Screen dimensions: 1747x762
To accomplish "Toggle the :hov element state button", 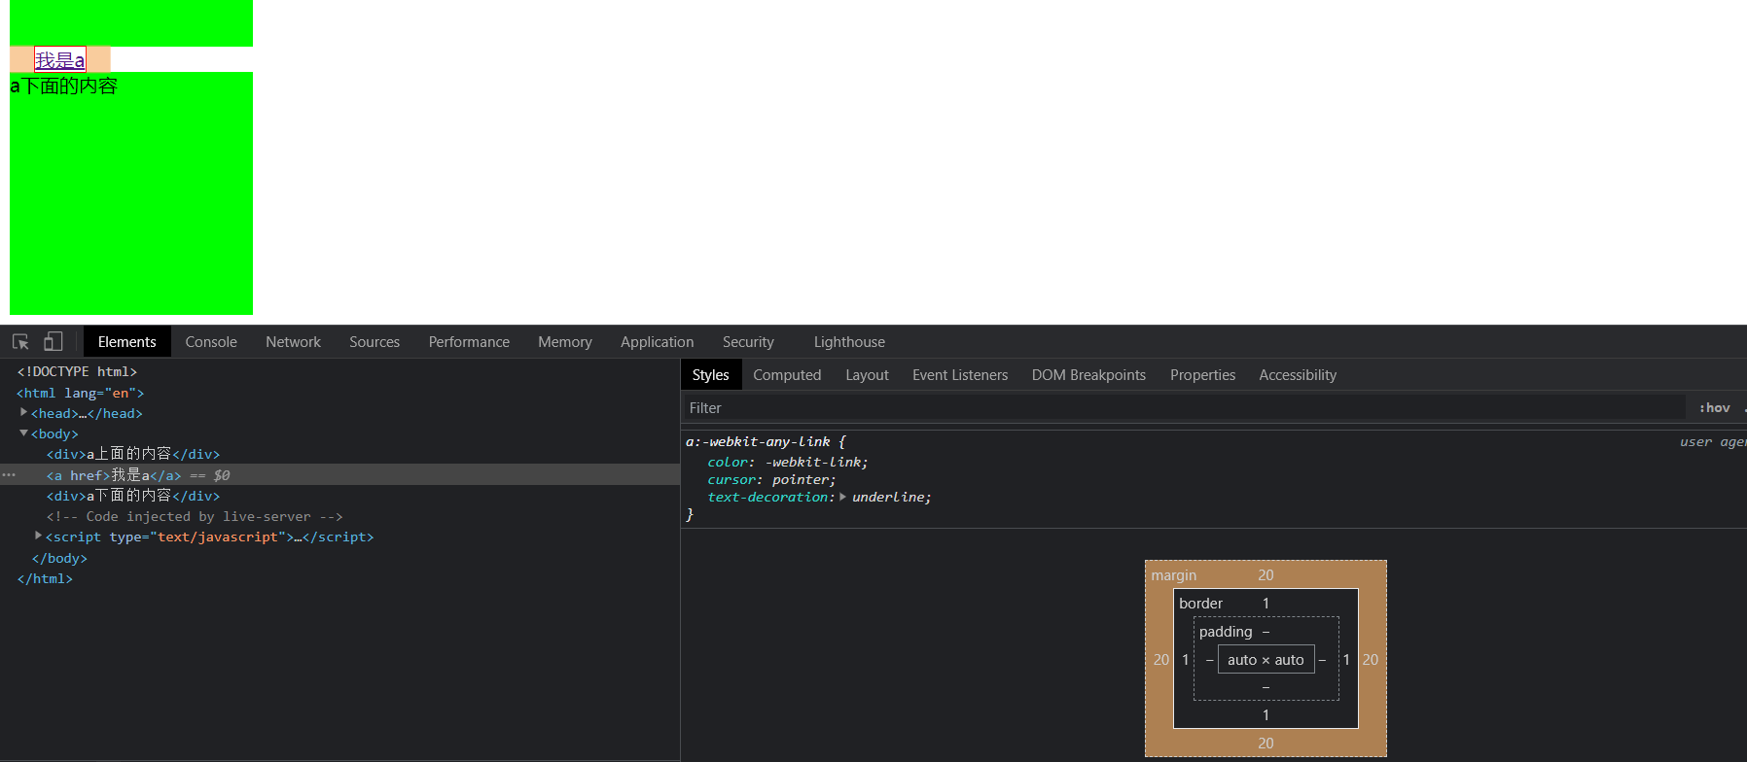I will (x=1714, y=408).
